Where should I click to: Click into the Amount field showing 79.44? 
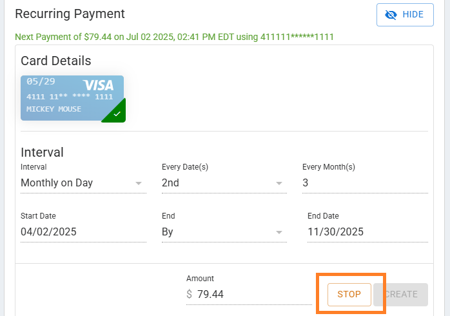click(x=253, y=294)
